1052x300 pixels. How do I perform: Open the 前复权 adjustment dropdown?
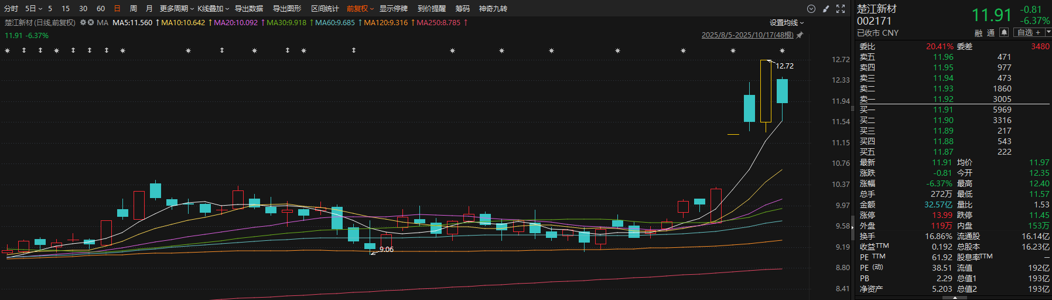[360, 9]
